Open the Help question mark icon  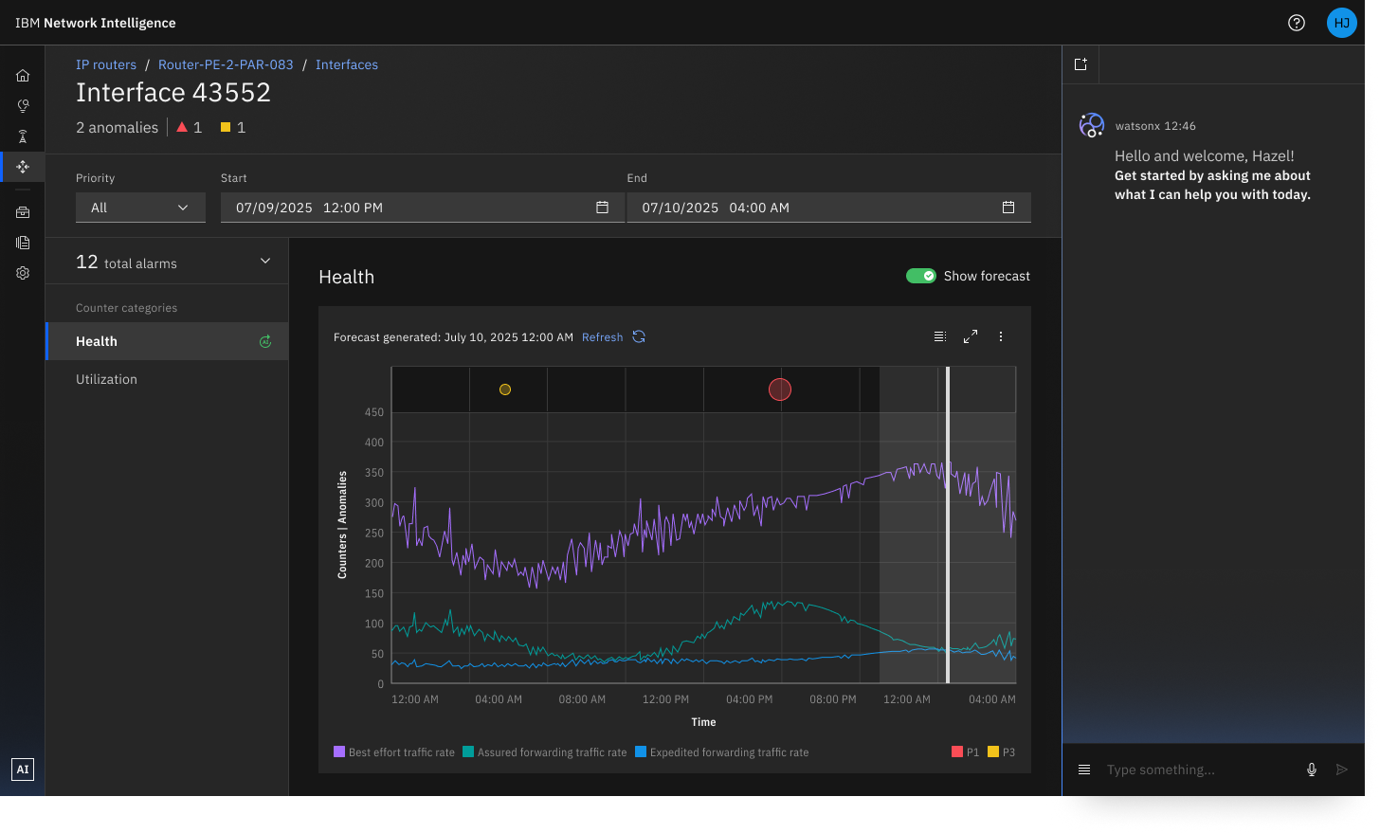(1296, 22)
